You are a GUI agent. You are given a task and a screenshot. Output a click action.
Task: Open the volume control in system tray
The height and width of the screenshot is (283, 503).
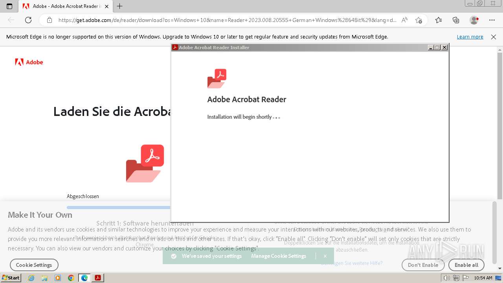coord(446,278)
